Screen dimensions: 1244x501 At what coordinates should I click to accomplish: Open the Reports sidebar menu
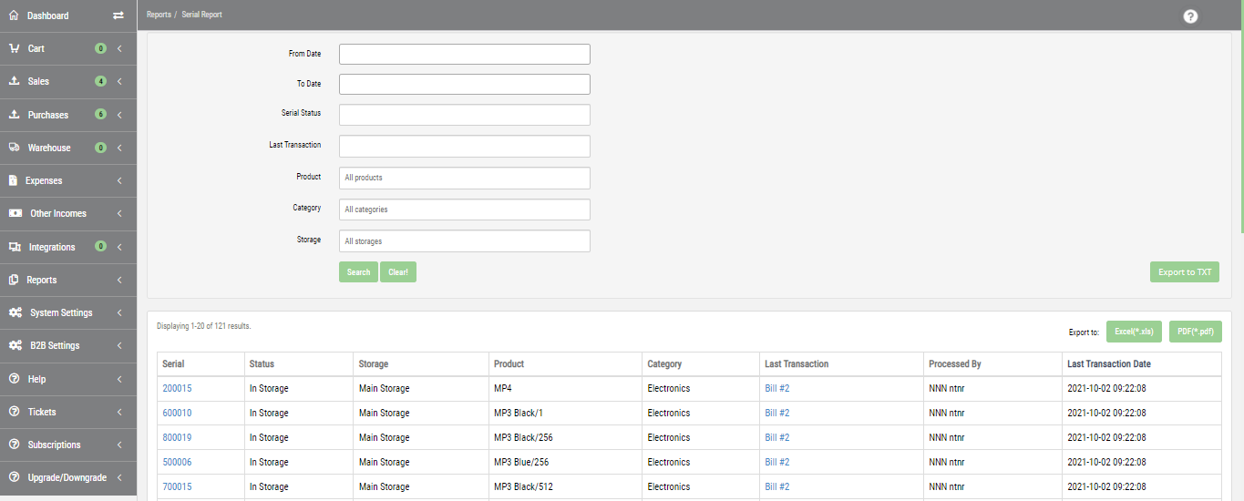tap(42, 280)
